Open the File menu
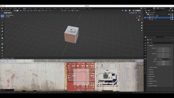 coord(4,8)
